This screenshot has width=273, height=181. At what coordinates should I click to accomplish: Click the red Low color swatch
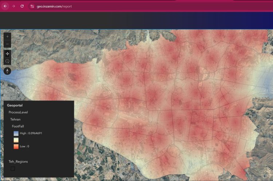pos(16,146)
